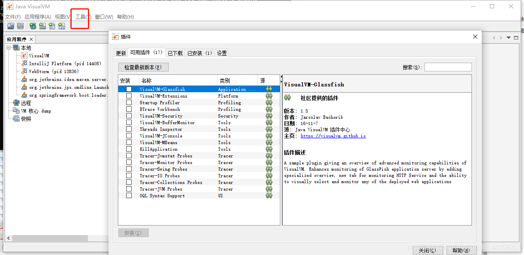Click community source icon for BTrace Workbench row

click(269, 109)
